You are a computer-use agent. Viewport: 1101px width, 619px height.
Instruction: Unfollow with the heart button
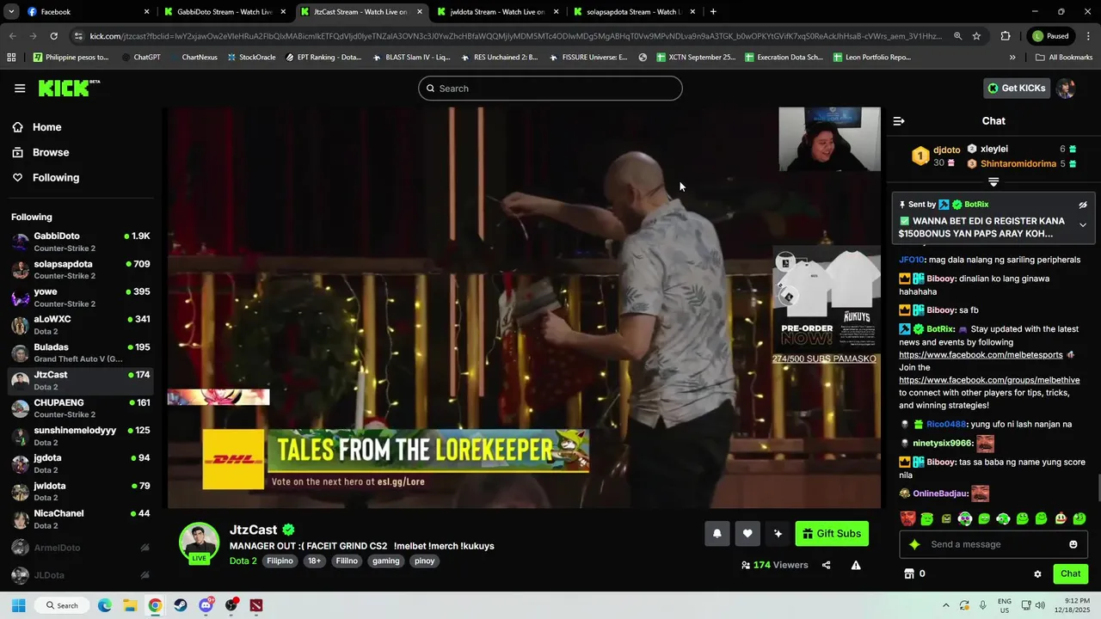coord(747,534)
